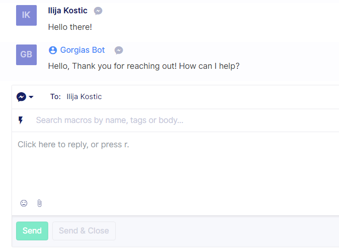
Task: Click the green Send button
Action: click(x=32, y=231)
